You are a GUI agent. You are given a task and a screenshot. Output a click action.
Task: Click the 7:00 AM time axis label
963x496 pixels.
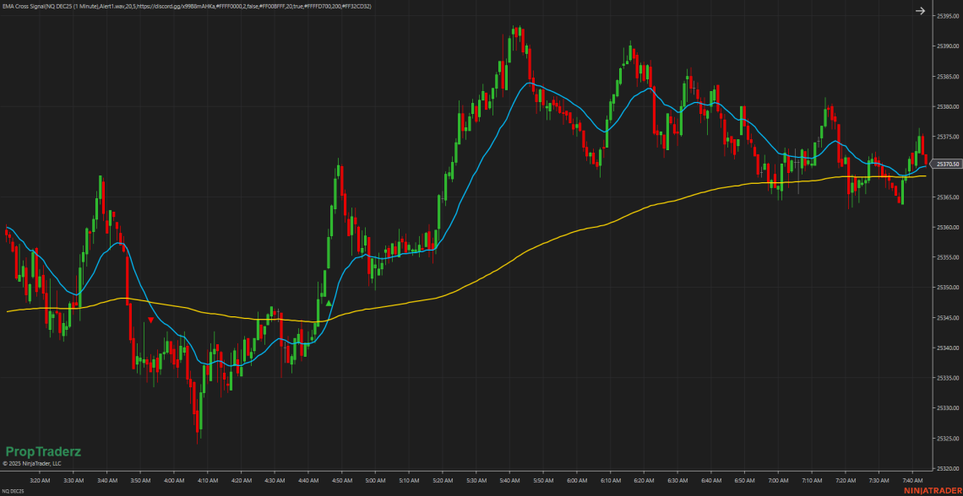pos(778,480)
